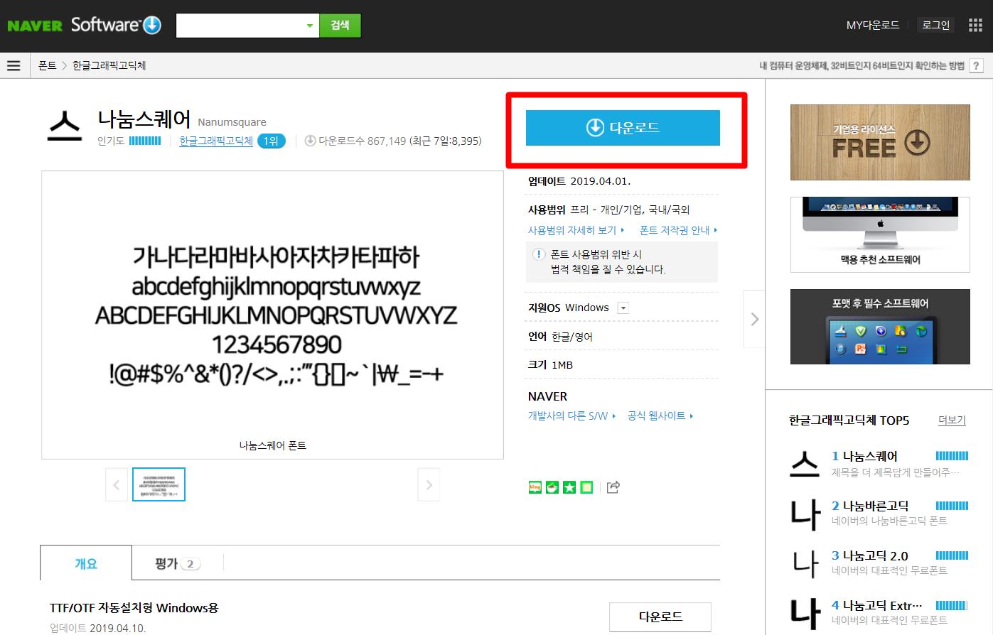The width and height of the screenshot is (993, 635).
Task: Click the 나눔스퀘어 icon in TOP5 list
Action: pyautogui.click(x=805, y=464)
